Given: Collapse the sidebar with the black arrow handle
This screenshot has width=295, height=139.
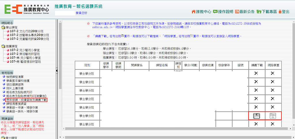Looking at the screenshot, I should pos(57,70).
